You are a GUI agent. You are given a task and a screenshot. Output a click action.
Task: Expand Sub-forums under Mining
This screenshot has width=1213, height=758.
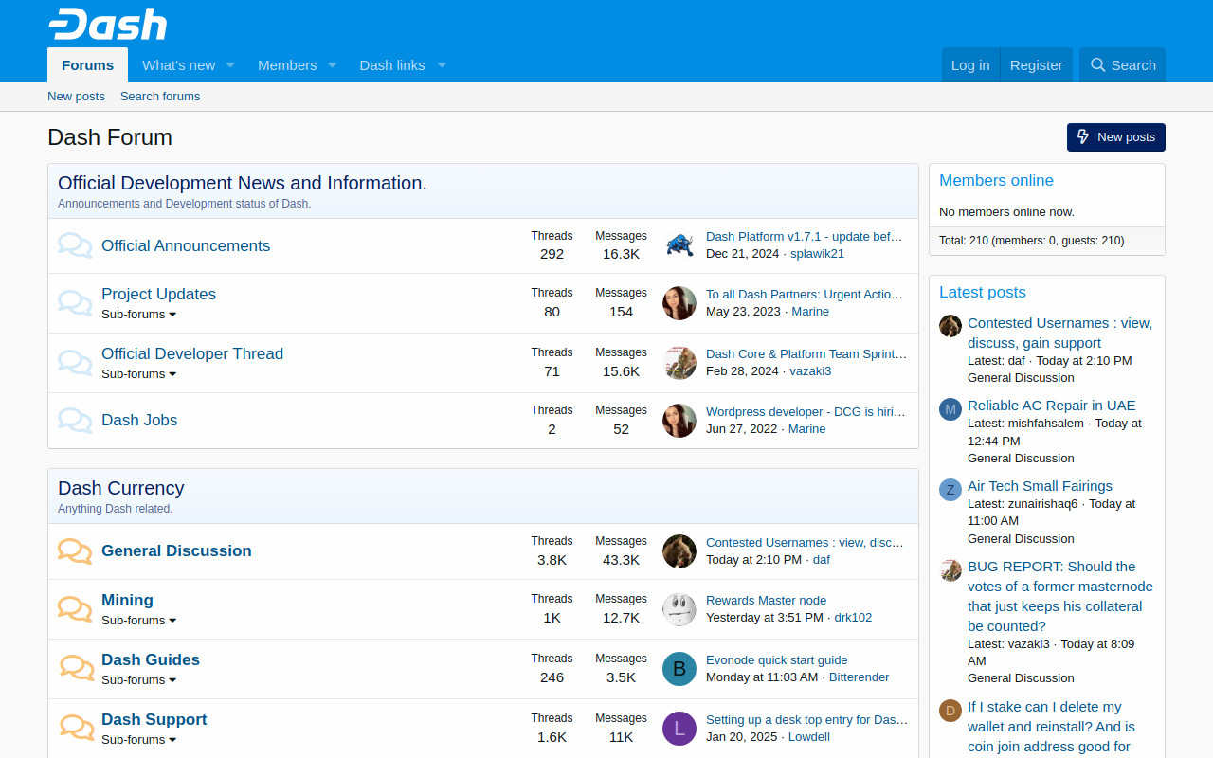coord(139,621)
